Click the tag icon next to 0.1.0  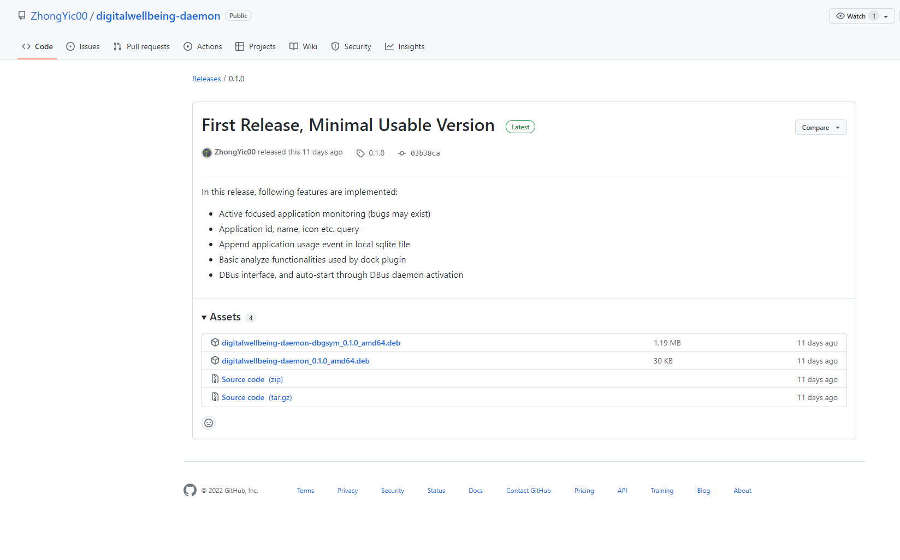360,153
